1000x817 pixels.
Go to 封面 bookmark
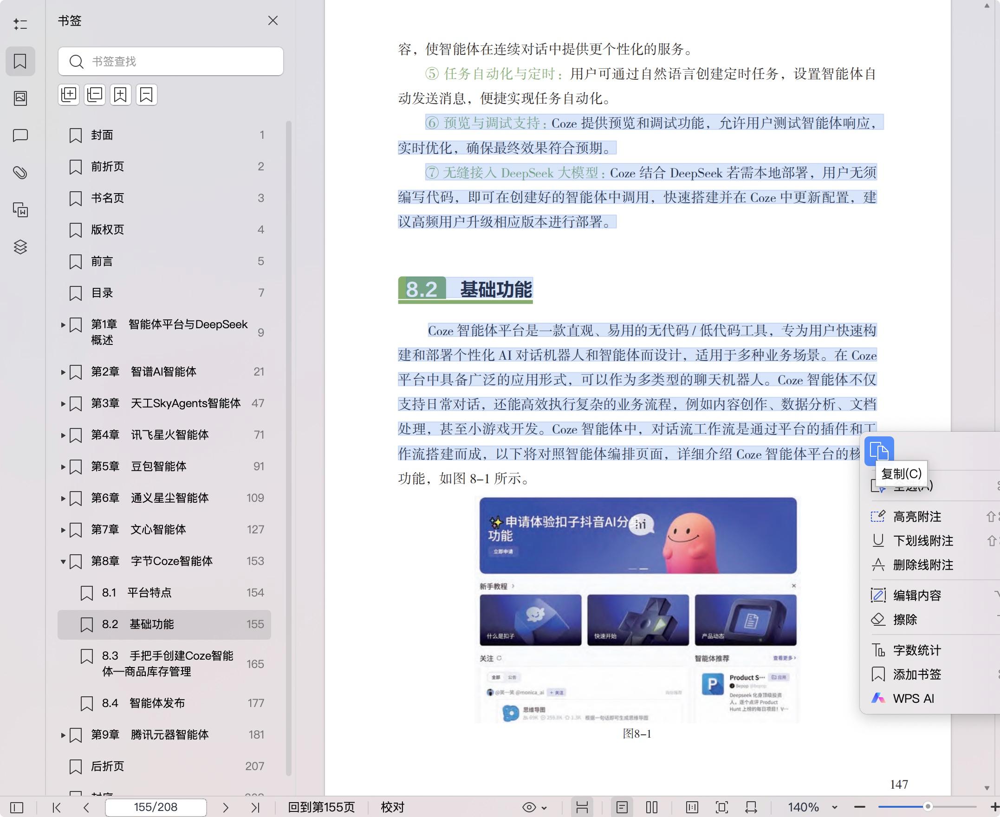tap(164, 135)
